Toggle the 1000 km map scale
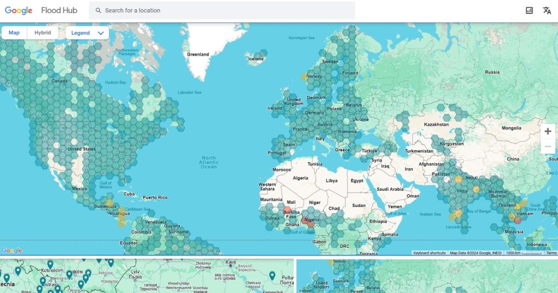Screen dimensions: 558x293 524,253
